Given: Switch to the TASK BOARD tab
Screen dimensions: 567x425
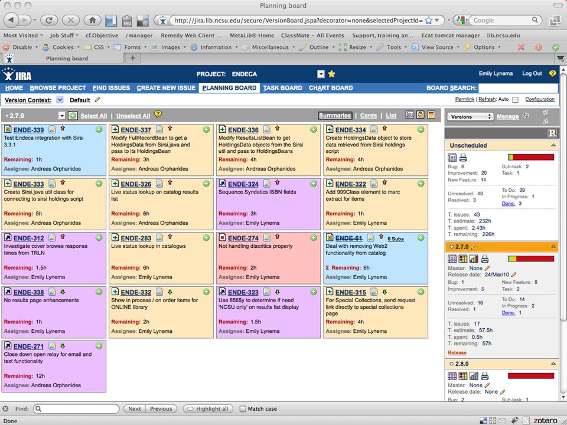Looking at the screenshot, I should click(282, 88).
